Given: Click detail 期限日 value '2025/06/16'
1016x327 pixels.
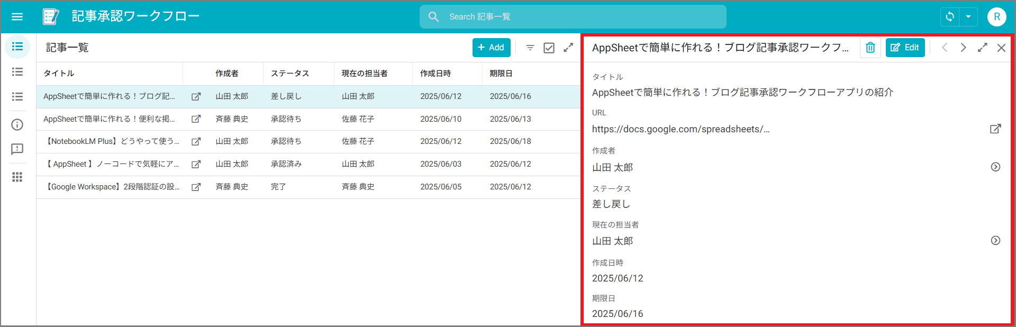Looking at the screenshot, I should click(618, 314).
